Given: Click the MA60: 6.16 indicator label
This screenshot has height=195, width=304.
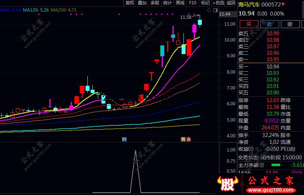Looking at the screenshot, I should (10, 10).
